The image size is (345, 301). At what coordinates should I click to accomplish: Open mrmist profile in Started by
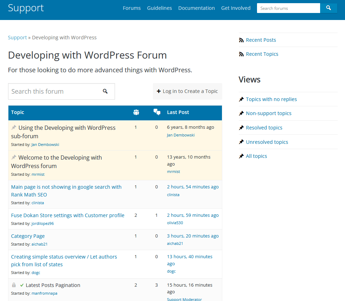pos(38,174)
